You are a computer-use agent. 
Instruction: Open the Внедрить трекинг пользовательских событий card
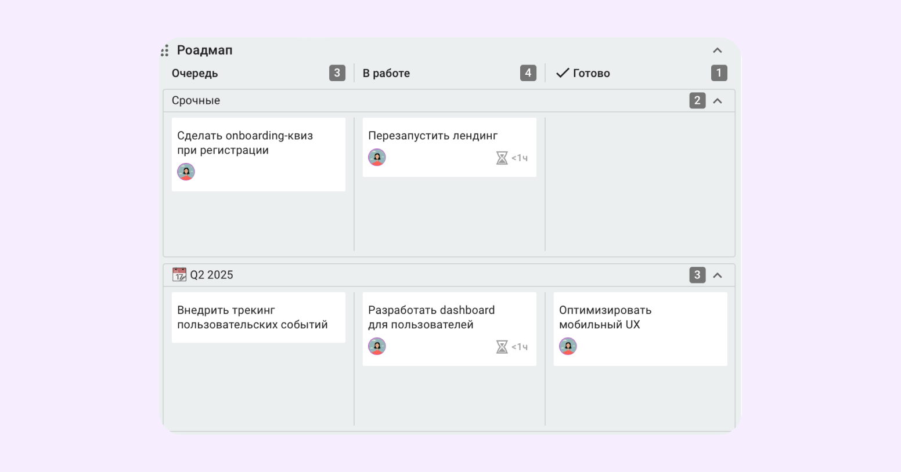tap(258, 317)
